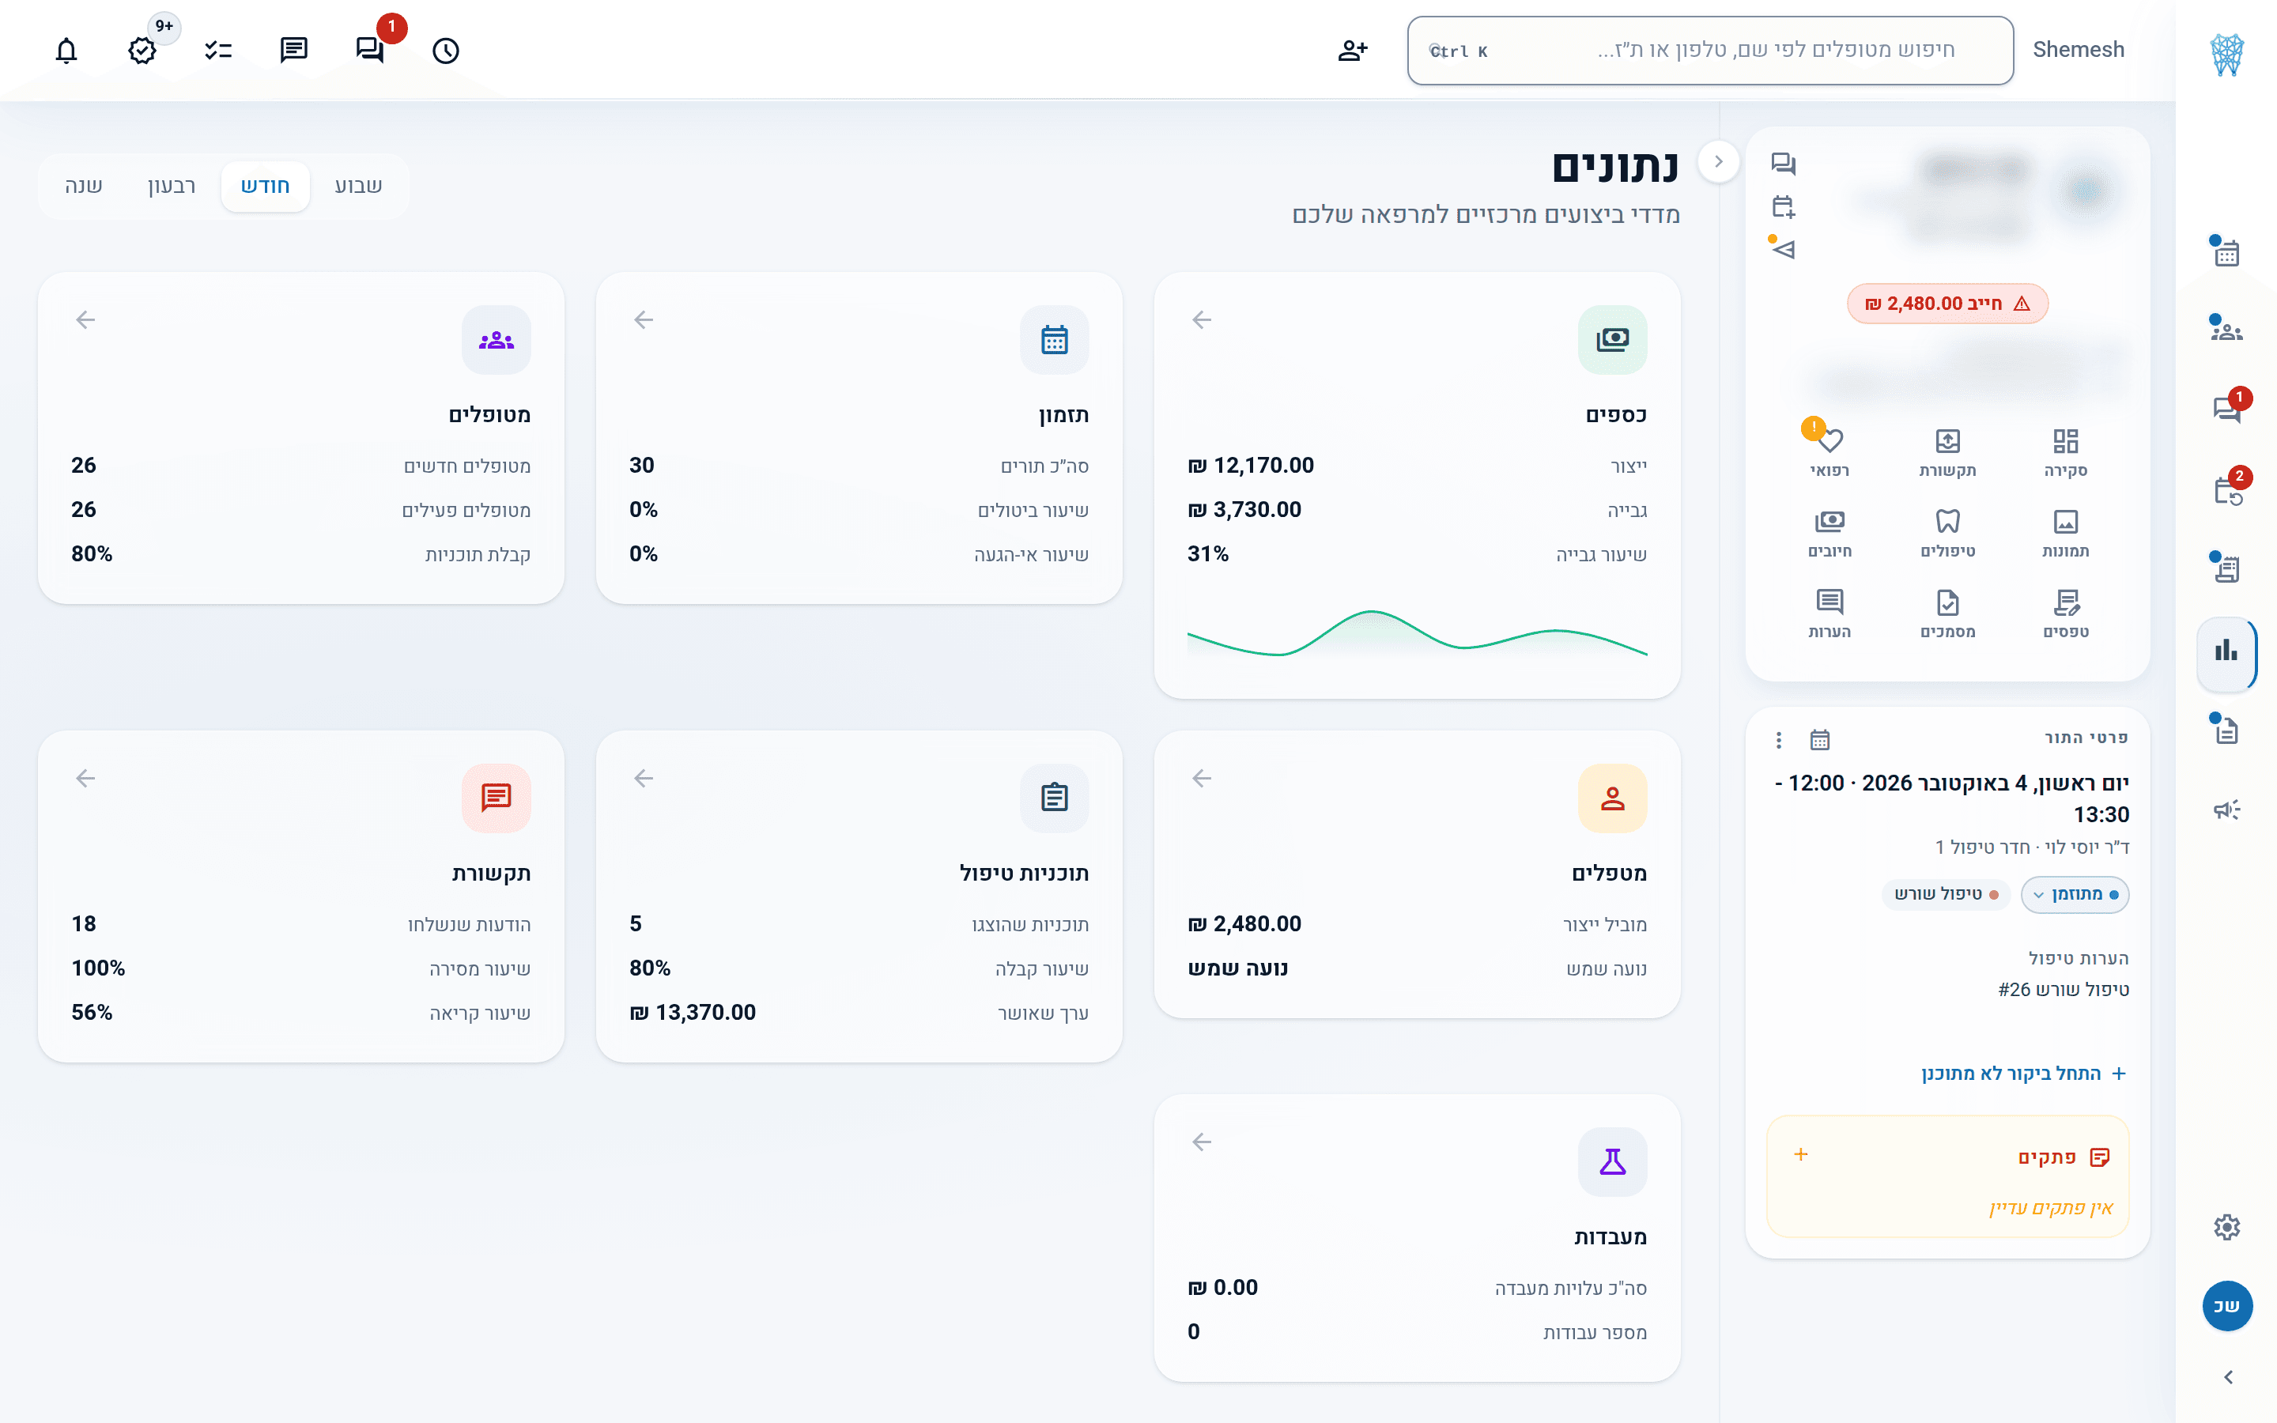The image size is (2277, 1423).
Task: Select the שבוע period tab
Action: [x=358, y=187]
